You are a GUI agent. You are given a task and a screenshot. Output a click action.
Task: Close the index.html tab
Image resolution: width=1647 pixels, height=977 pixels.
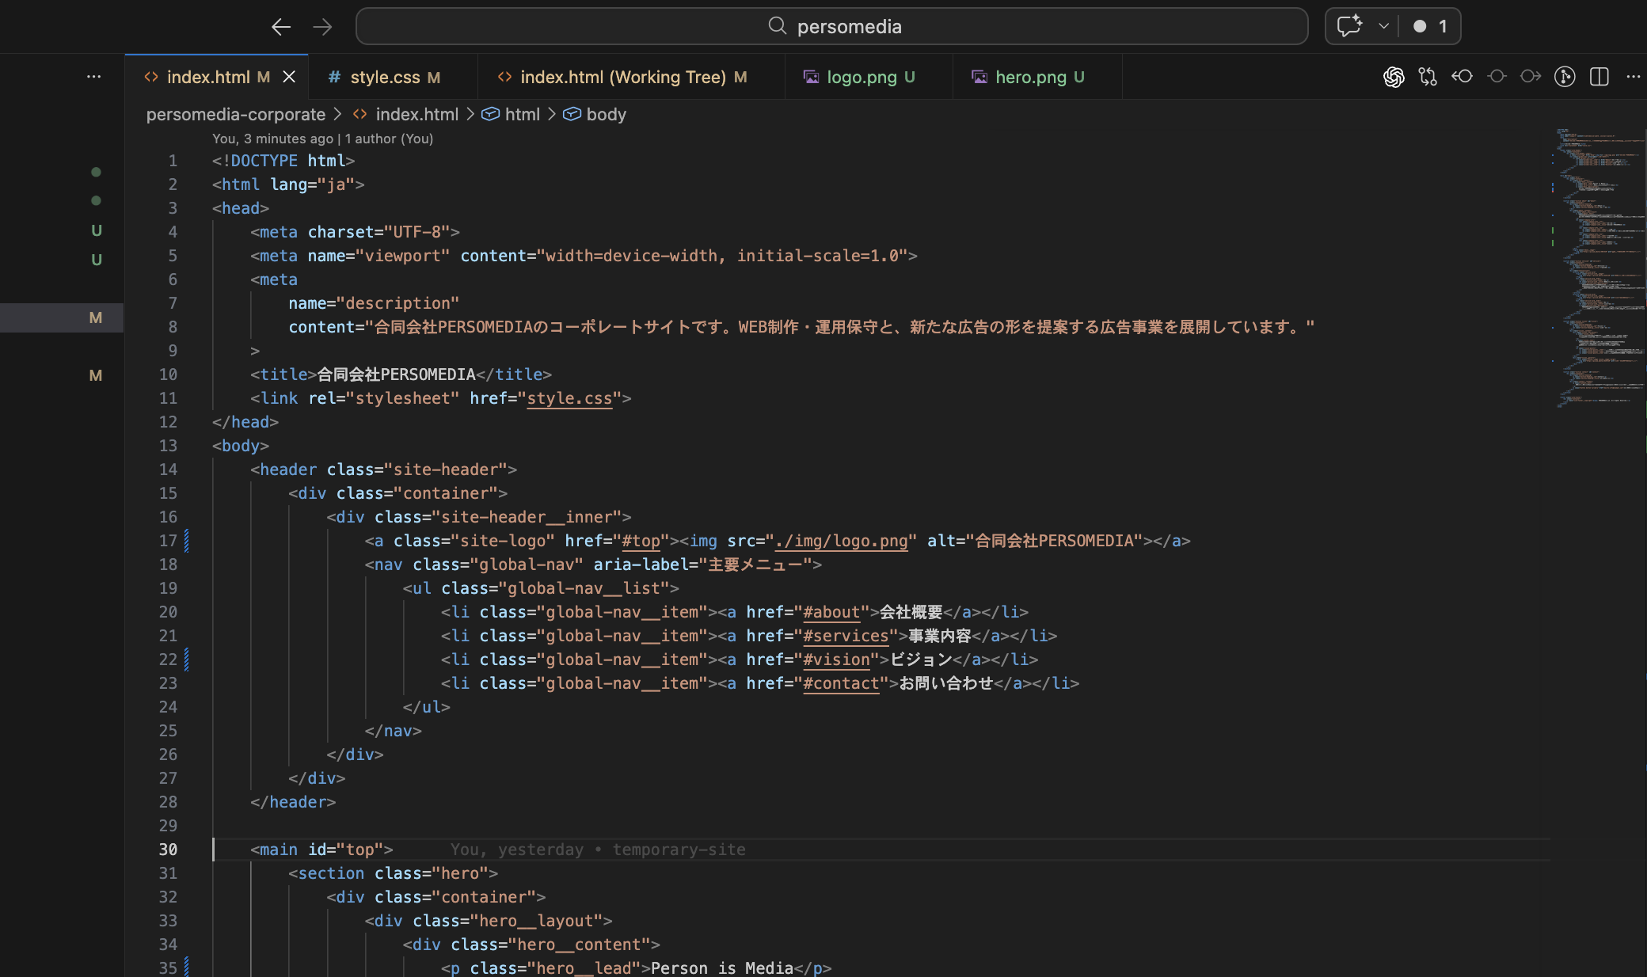pos(289,77)
